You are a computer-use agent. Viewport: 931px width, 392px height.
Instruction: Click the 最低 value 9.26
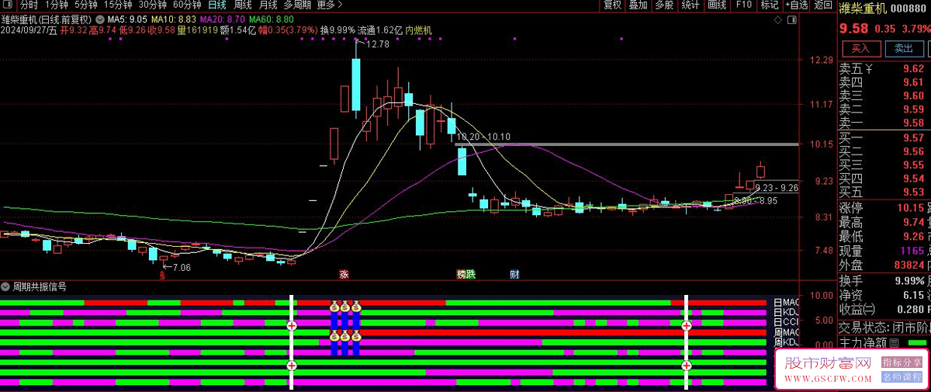[913, 237]
